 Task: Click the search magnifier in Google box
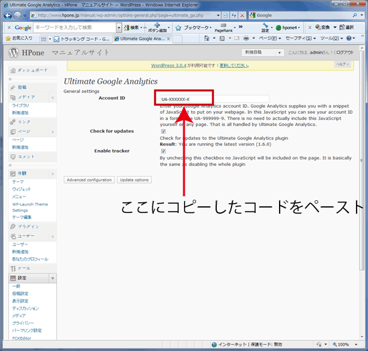(x=355, y=15)
